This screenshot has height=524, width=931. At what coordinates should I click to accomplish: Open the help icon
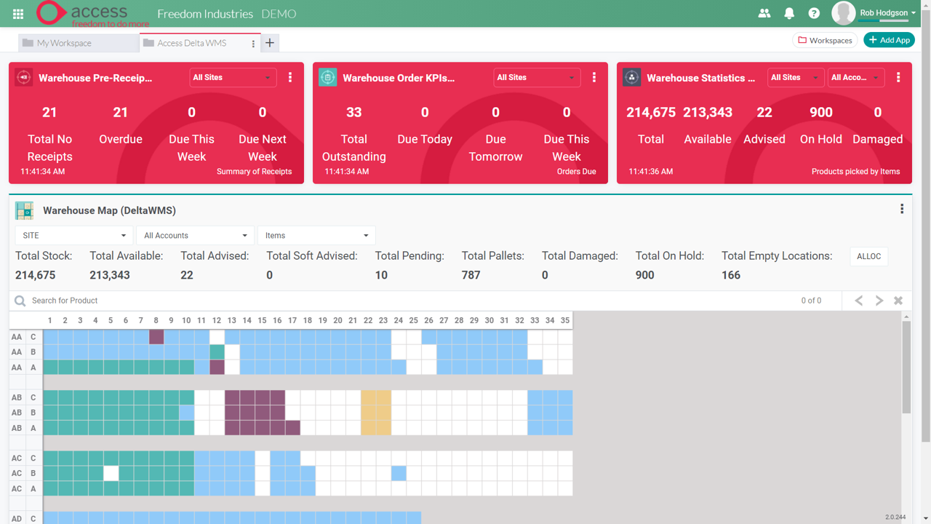click(813, 13)
